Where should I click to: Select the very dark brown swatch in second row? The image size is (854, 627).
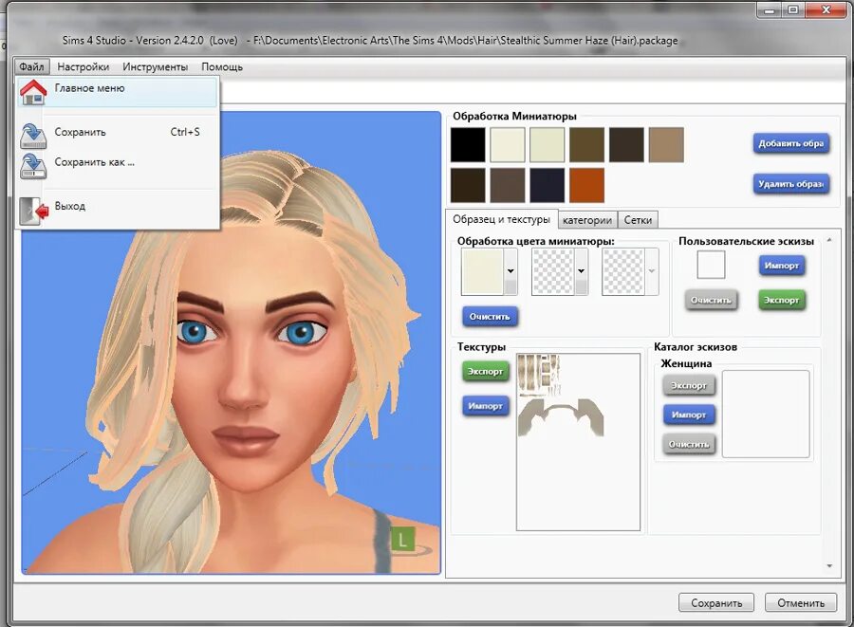point(468,185)
